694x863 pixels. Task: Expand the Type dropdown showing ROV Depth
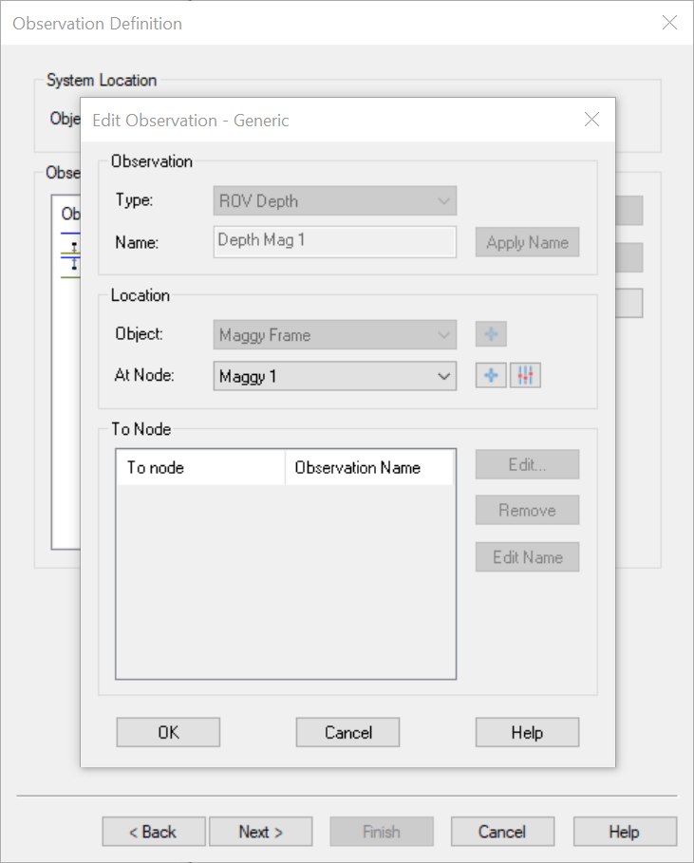click(x=334, y=201)
